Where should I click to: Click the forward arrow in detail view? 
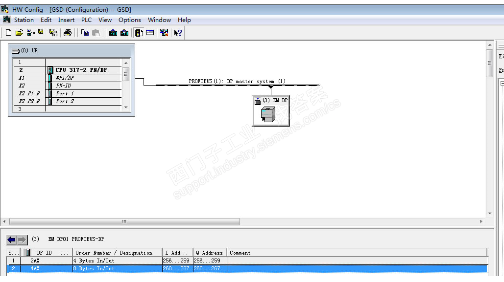point(22,239)
